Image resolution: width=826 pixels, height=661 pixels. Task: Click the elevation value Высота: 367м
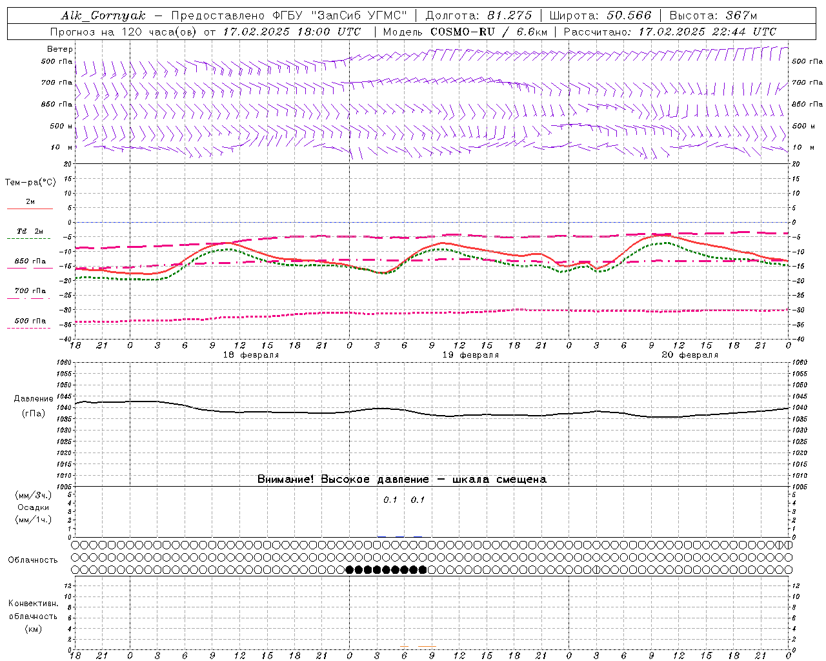(x=713, y=15)
